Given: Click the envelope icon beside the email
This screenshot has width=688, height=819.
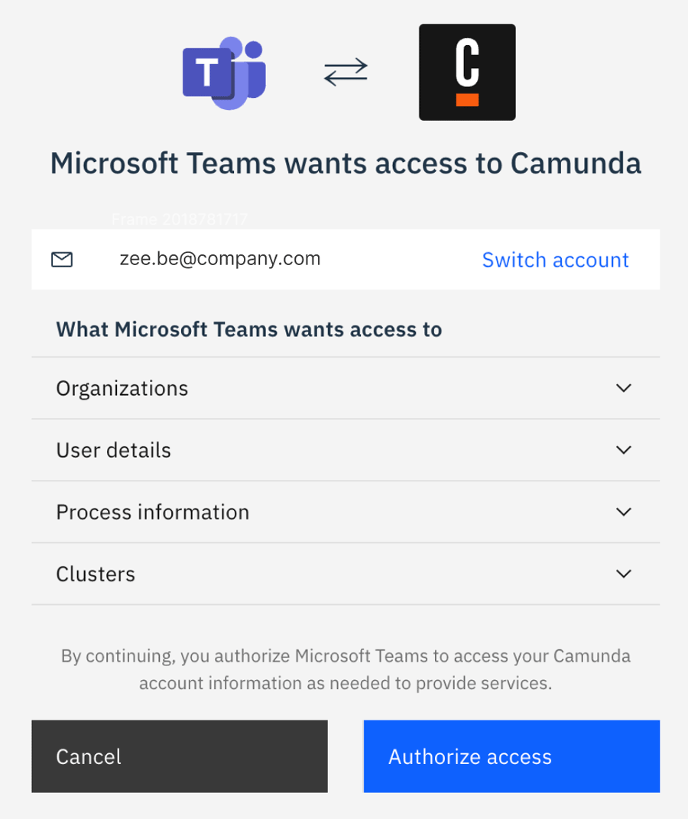Looking at the screenshot, I should click(62, 260).
